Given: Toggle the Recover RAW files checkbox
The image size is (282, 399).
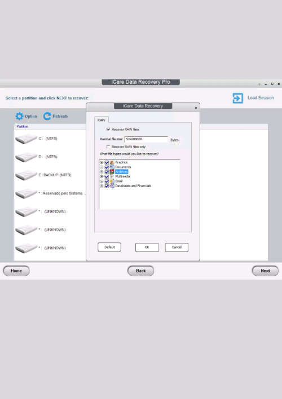Looking at the screenshot, I should point(108,129).
